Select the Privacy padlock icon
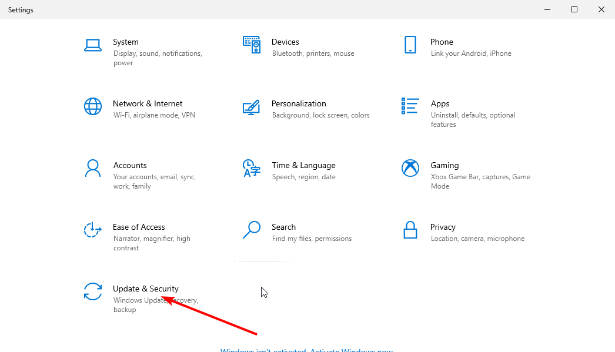615x352 pixels. (410, 230)
